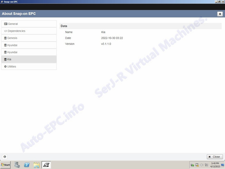This screenshot has width=225, height=169.
Task: Click the Name value Kia
Action: tap(103, 32)
